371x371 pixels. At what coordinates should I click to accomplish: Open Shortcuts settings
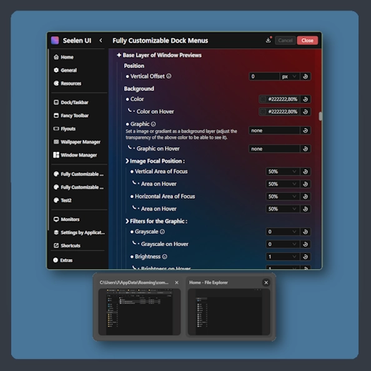(x=67, y=245)
